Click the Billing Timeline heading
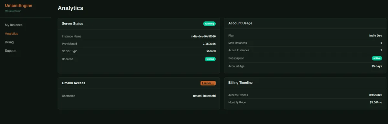388x124 pixels. pos(240,83)
